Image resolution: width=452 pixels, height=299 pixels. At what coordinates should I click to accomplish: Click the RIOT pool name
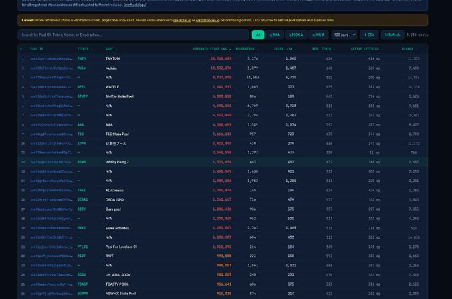pos(109,256)
